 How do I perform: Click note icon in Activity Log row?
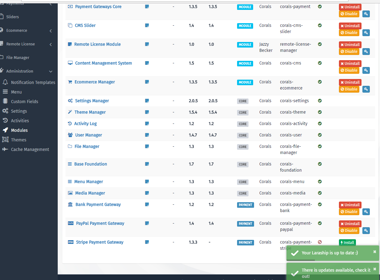click(x=147, y=123)
